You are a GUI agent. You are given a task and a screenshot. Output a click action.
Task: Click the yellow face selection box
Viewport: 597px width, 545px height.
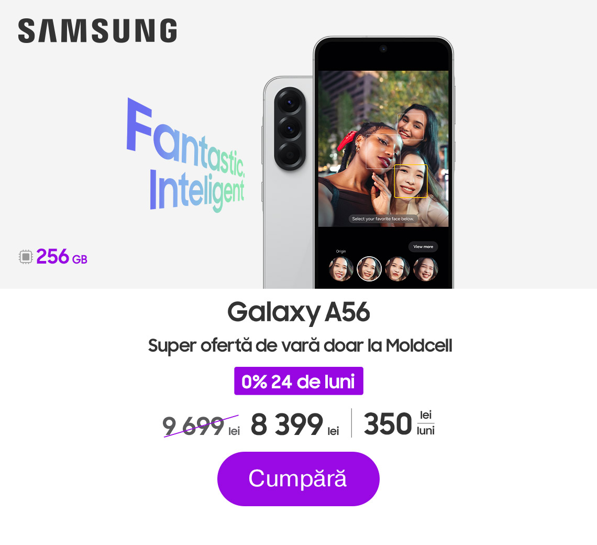point(411,181)
